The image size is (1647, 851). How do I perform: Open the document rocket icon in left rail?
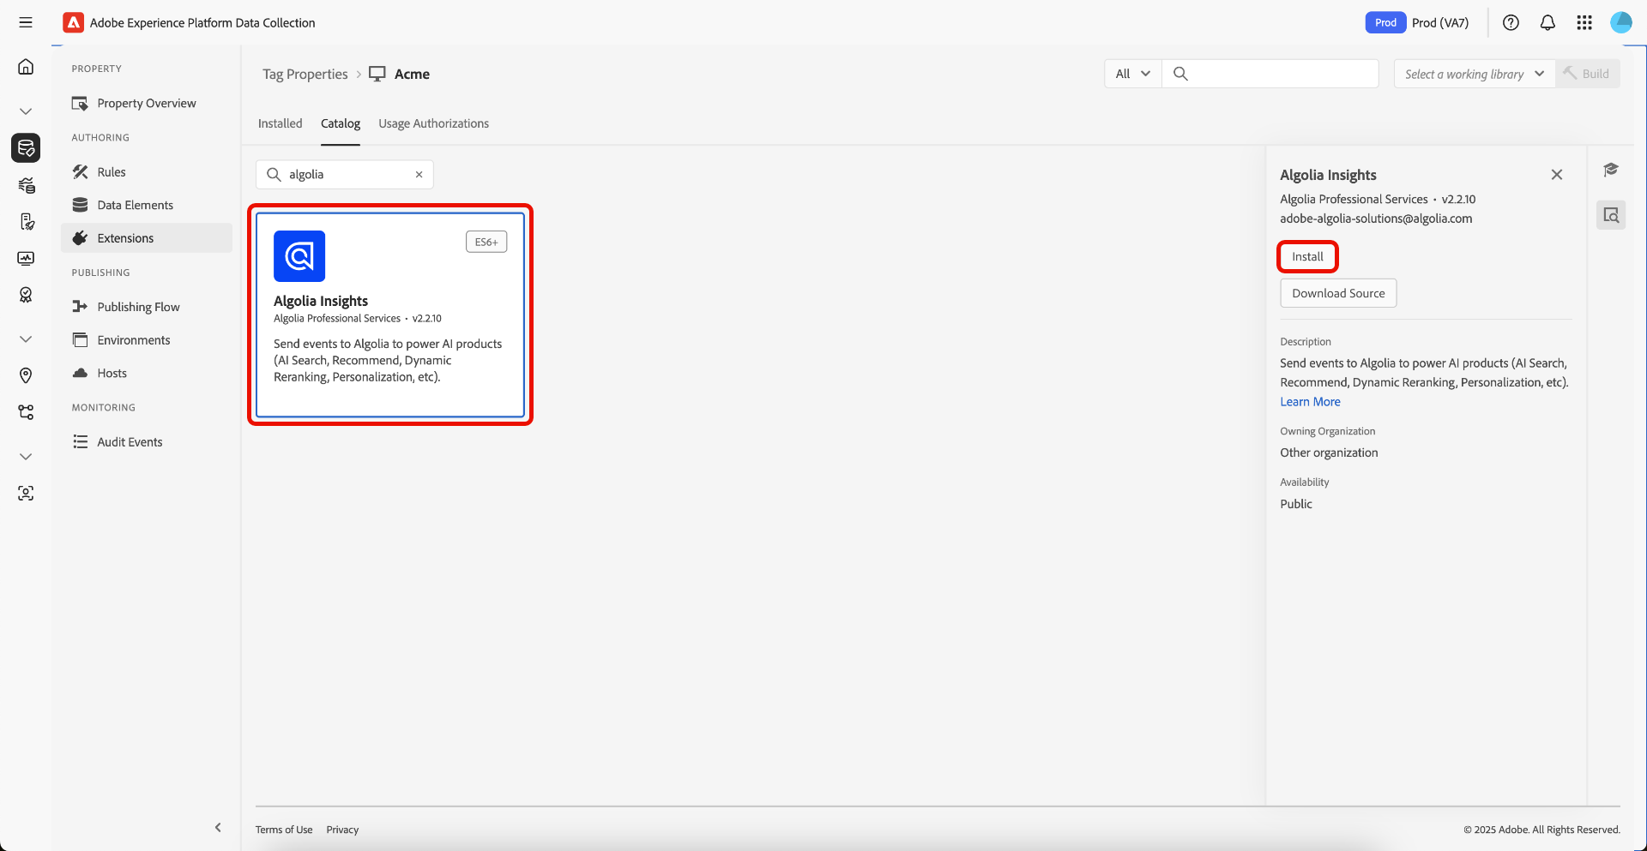click(x=26, y=222)
